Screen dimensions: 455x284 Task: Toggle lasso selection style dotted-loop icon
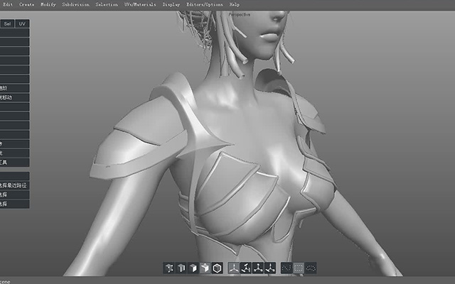click(x=311, y=268)
